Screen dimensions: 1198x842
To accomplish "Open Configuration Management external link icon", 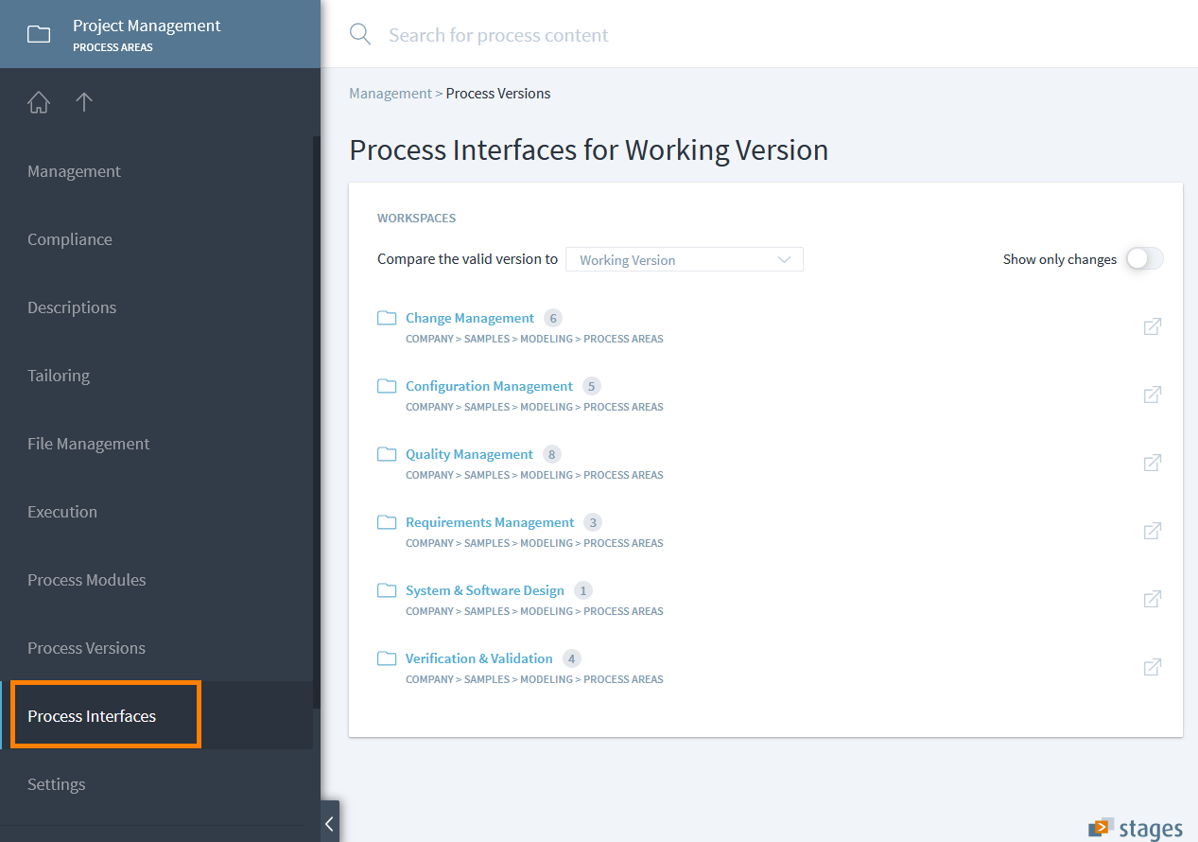I will 1152,395.
